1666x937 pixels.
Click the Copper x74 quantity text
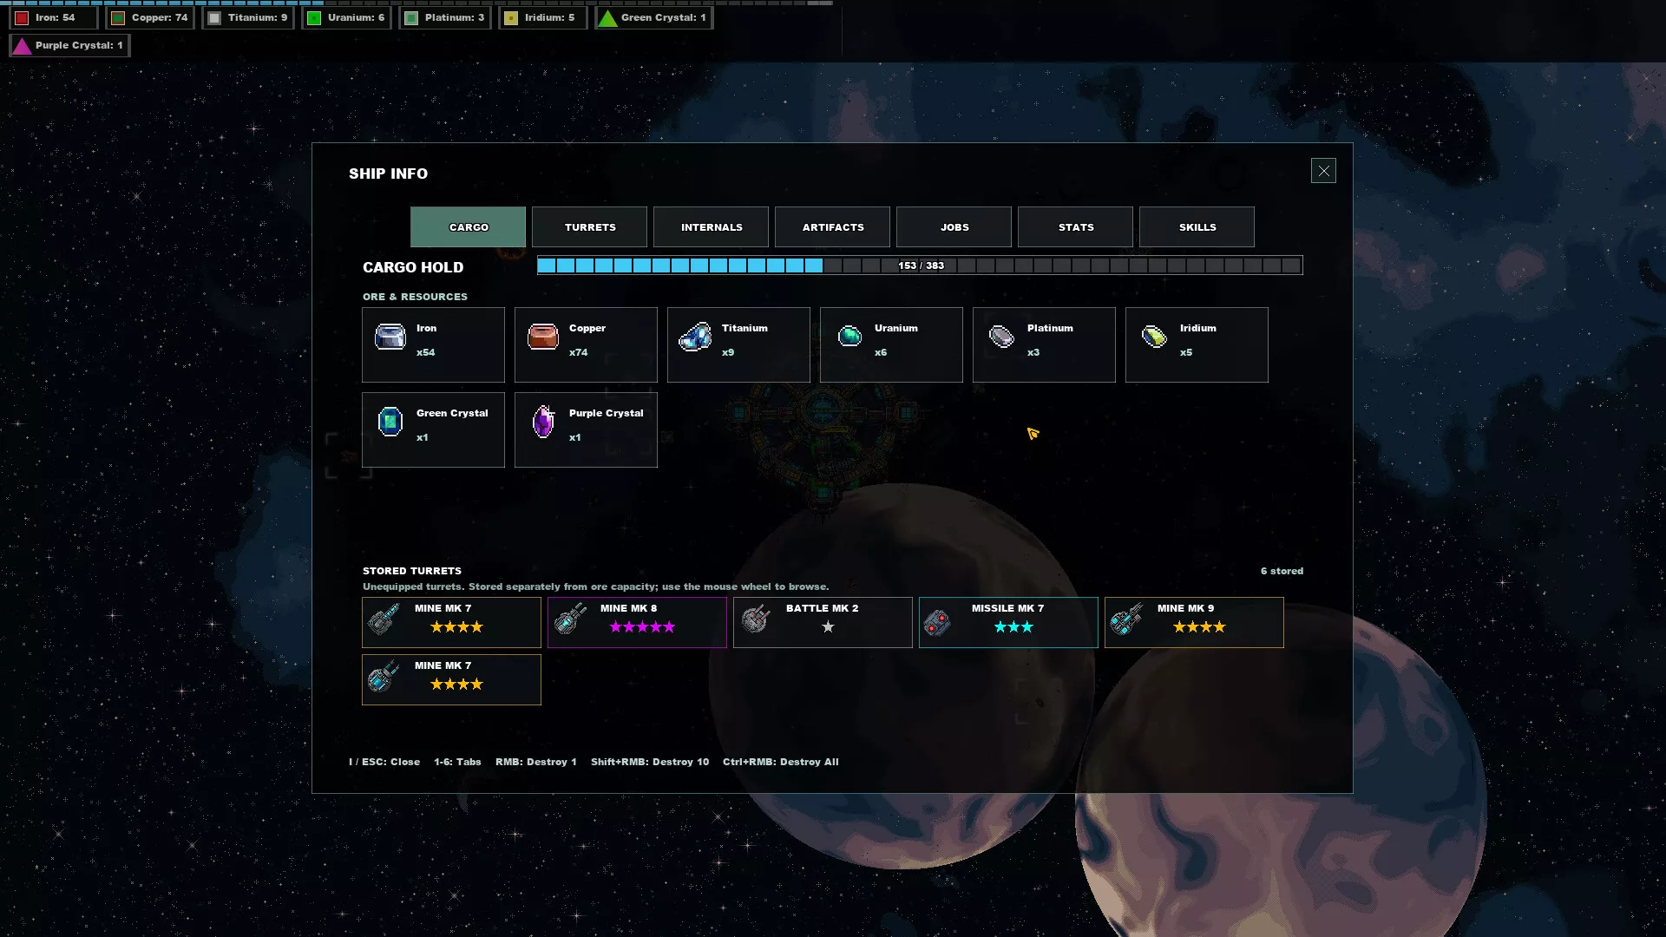pos(578,352)
